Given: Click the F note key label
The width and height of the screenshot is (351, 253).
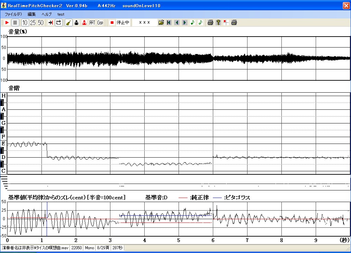Looking at the screenshot, I should pos(3,137).
